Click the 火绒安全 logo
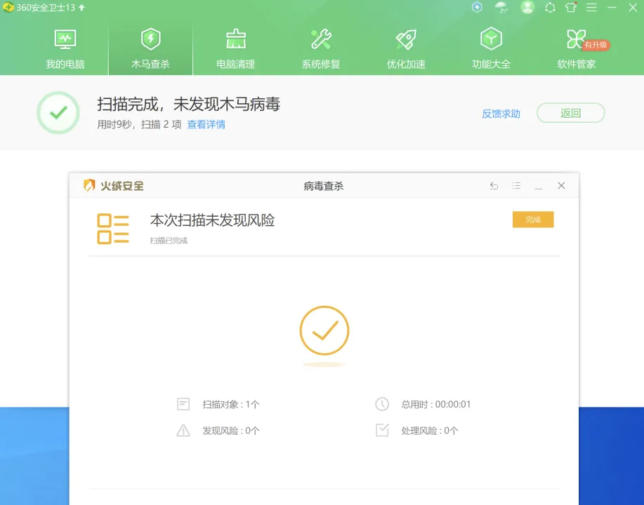The width and height of the screenshot is (644, 505). (x=114, y=186)
